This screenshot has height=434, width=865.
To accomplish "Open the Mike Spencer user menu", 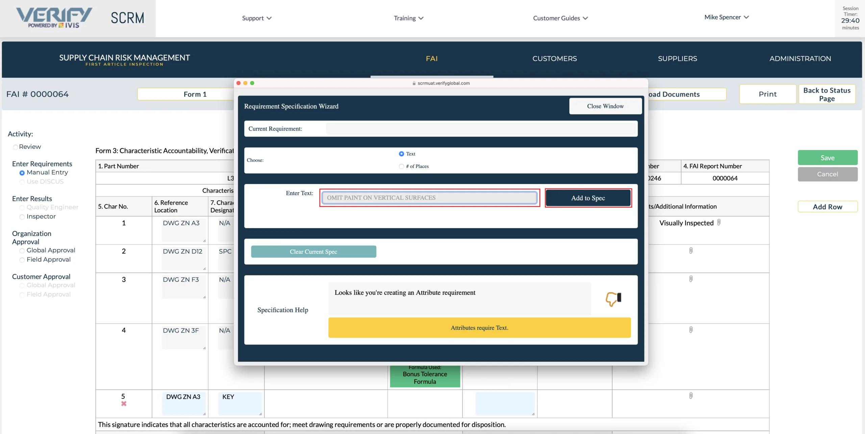I will pyautogui.click(x=727, y=17).
